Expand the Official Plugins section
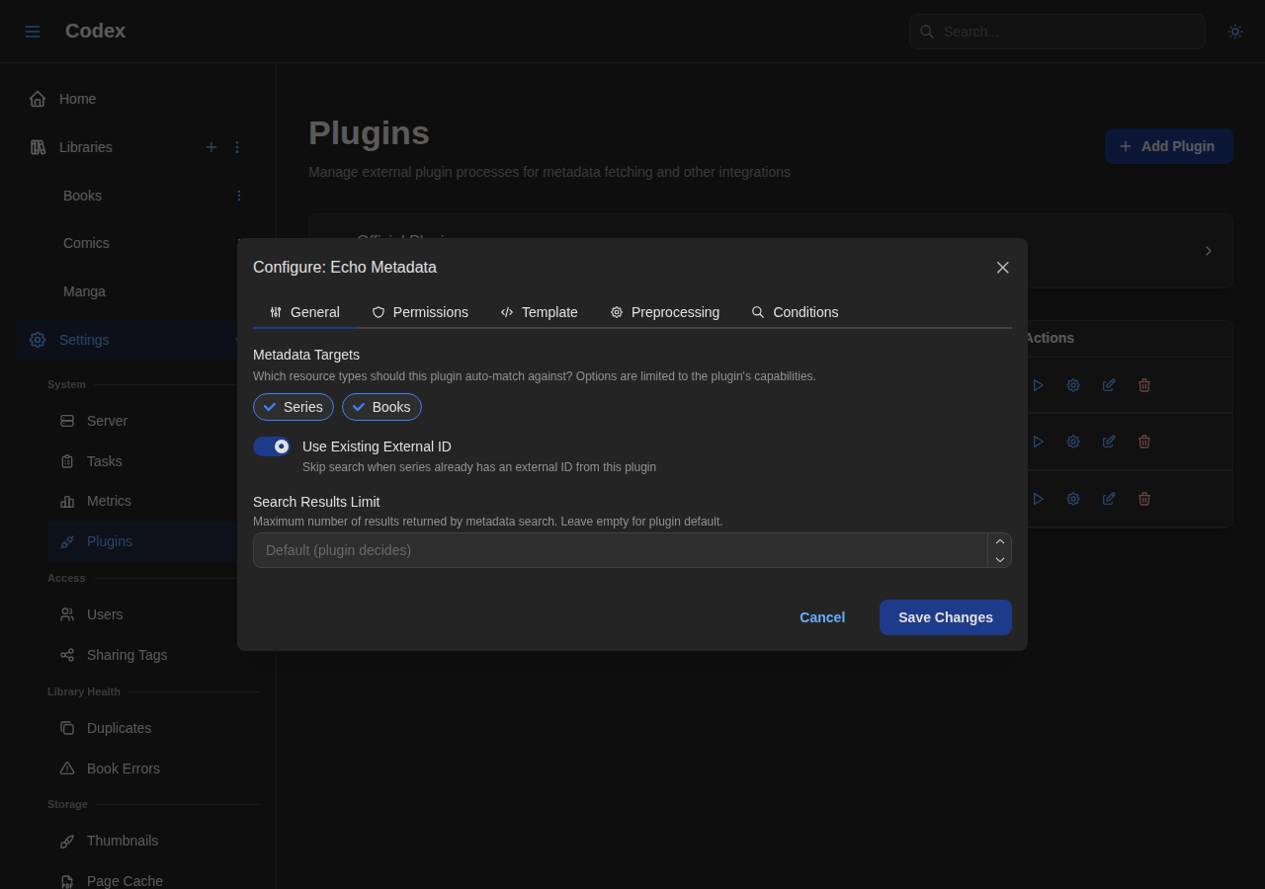Image resolution: width=1265 pixels, height=889 pixels. tap(1207, 250)
